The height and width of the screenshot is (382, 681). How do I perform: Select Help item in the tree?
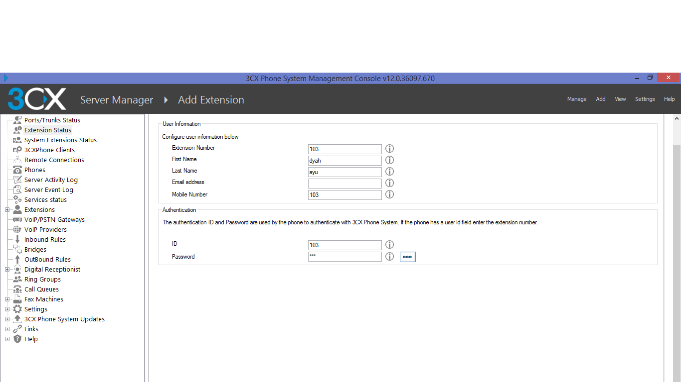point(31,339)
